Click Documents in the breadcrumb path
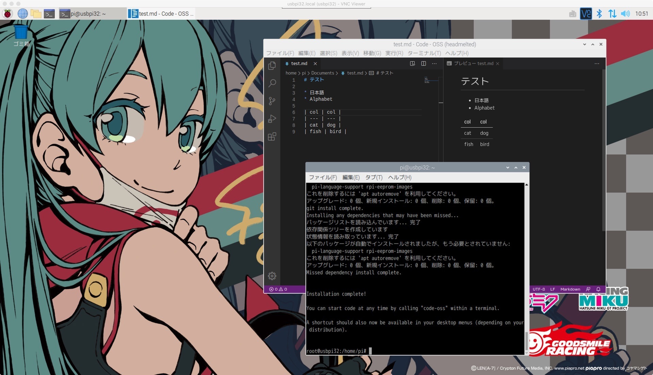Image resolution: width=653 pixels, height=375 pixels. pos(322,73)
